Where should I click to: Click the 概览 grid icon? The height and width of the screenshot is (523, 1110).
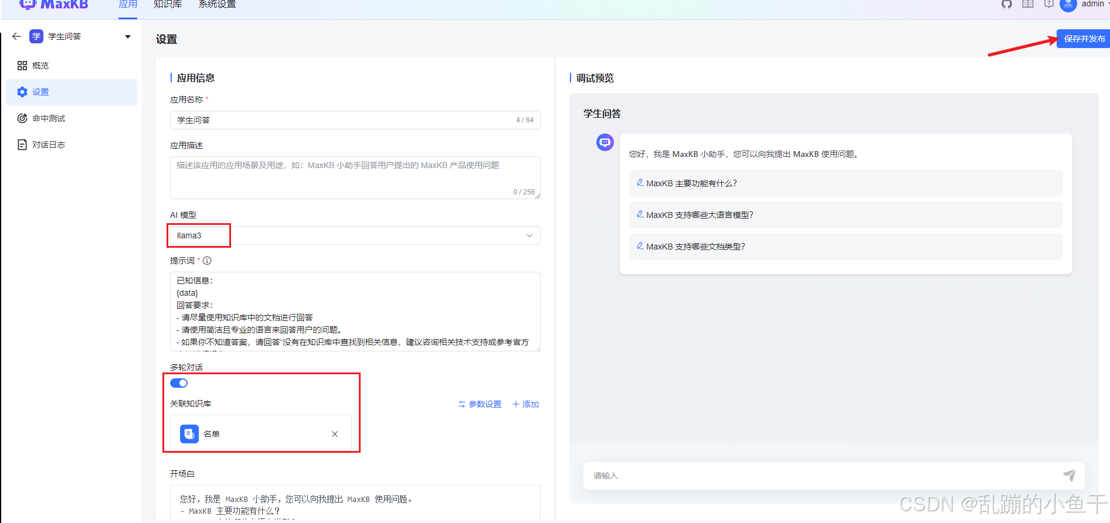[x=22, y=66]
